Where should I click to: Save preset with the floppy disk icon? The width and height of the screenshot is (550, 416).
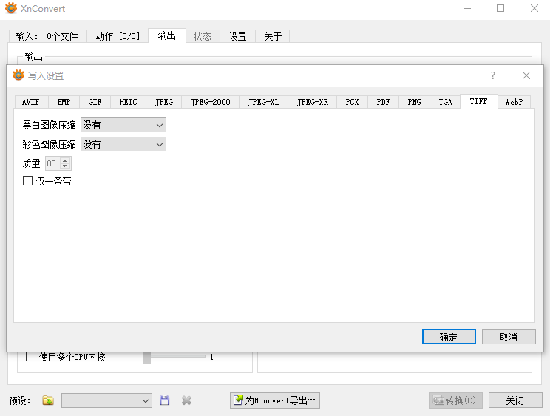click(x=165, y=400)
